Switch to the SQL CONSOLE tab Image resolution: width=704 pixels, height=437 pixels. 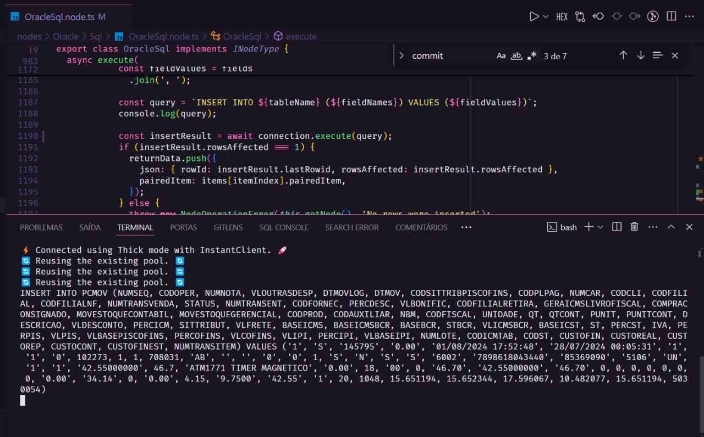point(284,227)
